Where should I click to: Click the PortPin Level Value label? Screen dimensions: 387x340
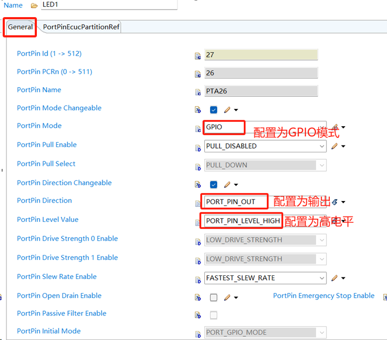coord(48,220)
